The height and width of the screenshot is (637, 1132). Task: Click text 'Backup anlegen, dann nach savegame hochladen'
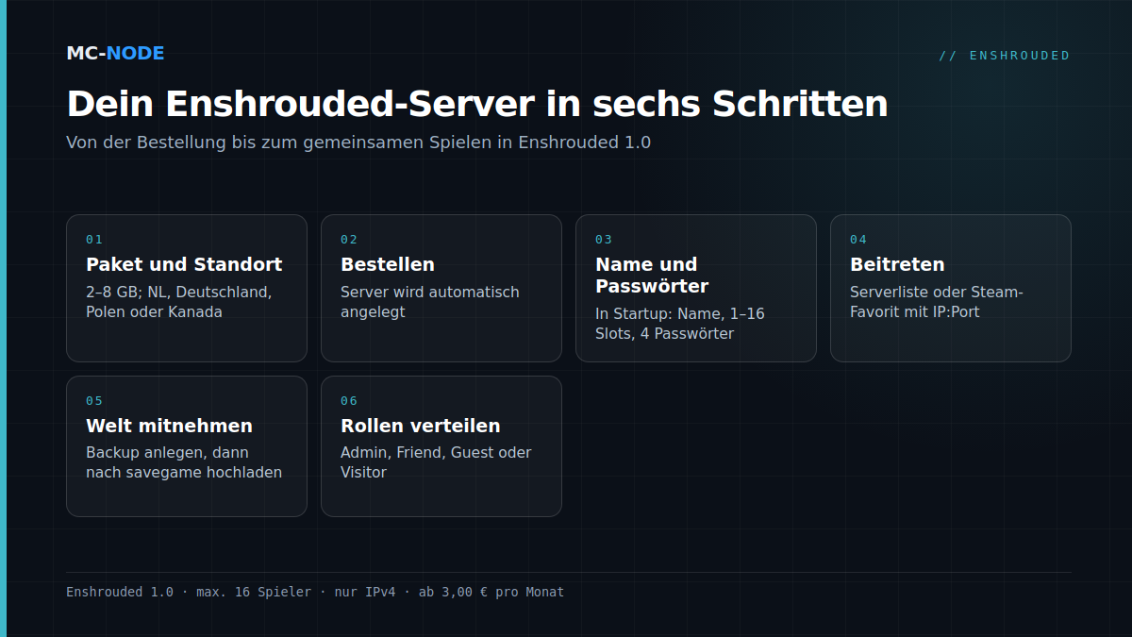click(184, 462)
